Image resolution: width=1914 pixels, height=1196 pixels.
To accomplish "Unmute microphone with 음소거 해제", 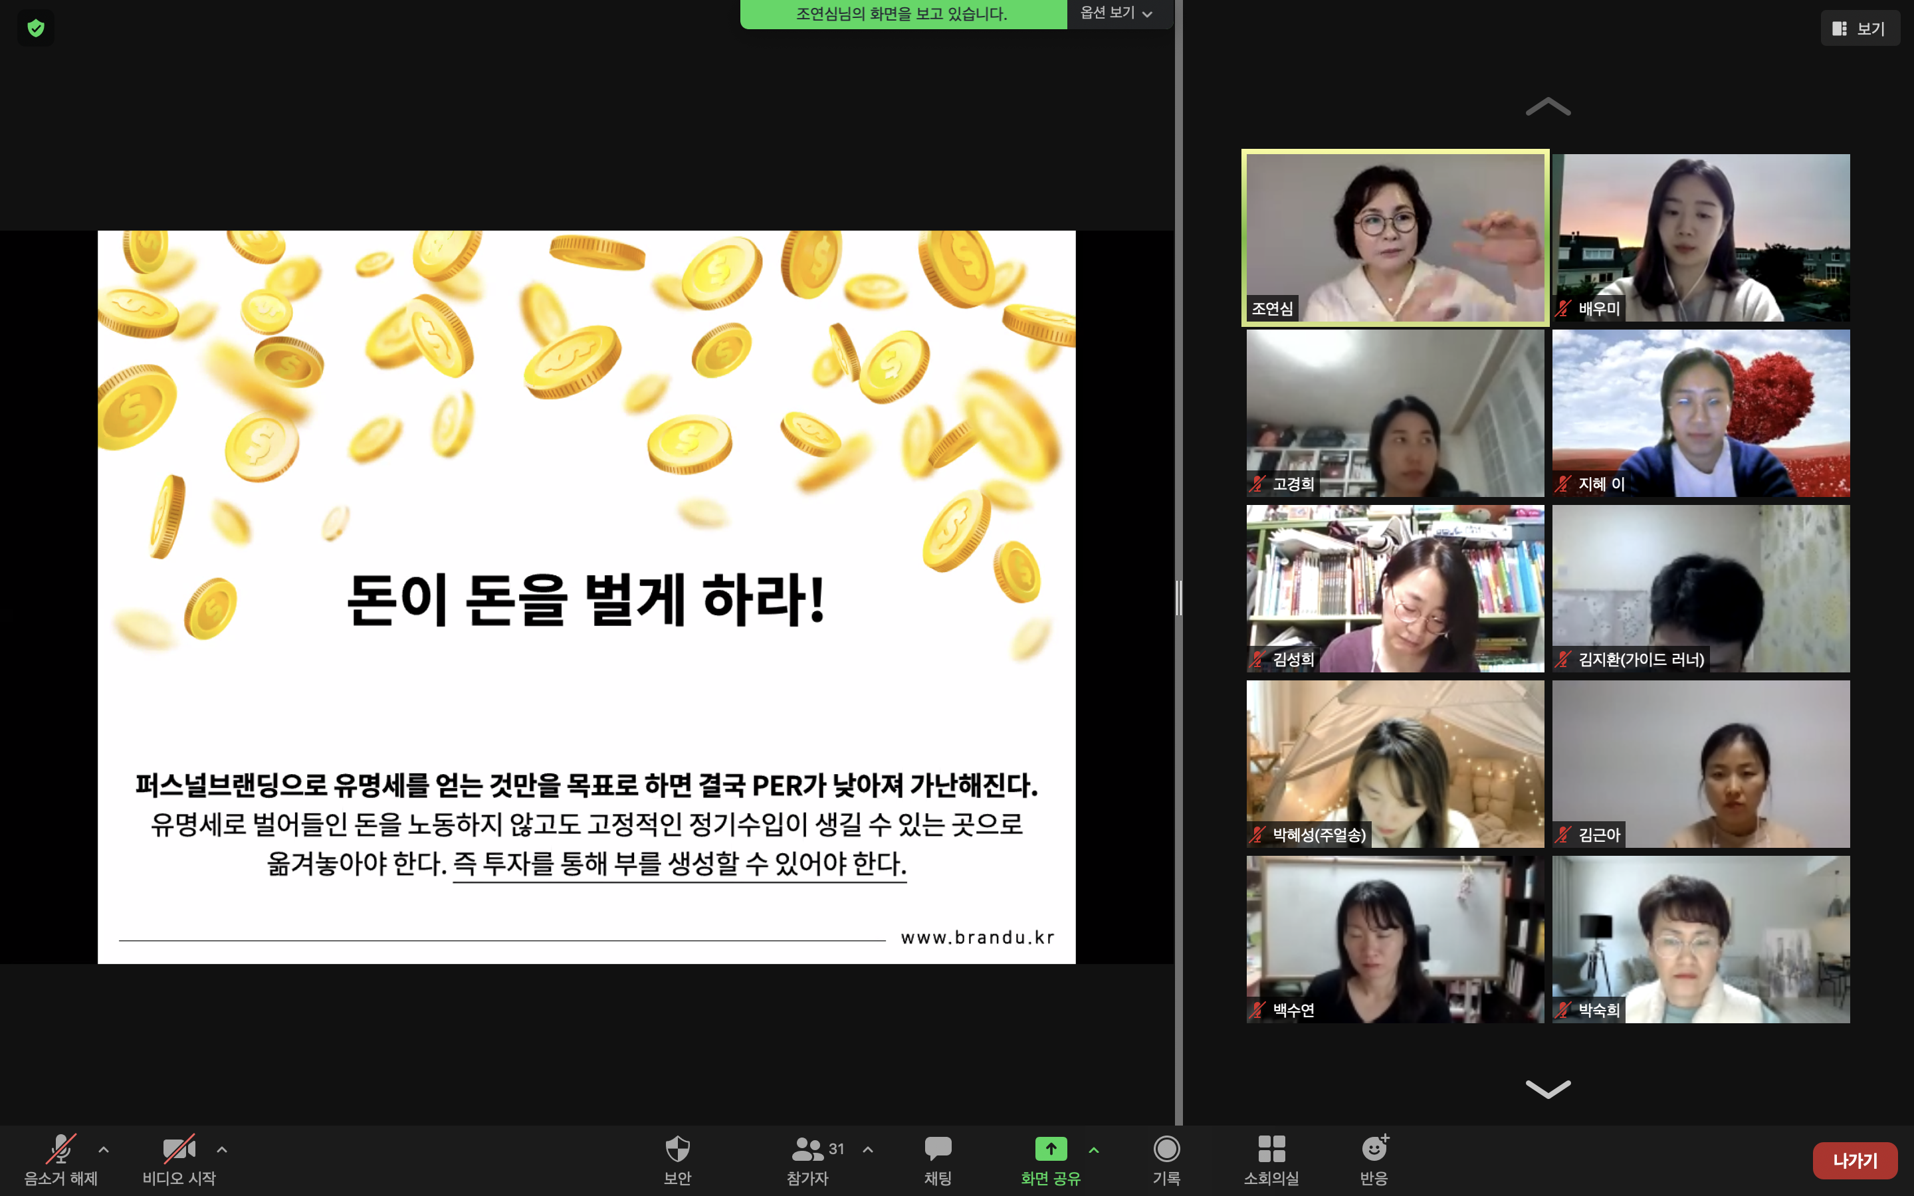I will (x=61, y=1149).
